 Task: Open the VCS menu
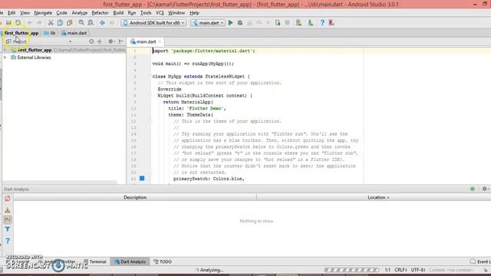click(160, 13)
